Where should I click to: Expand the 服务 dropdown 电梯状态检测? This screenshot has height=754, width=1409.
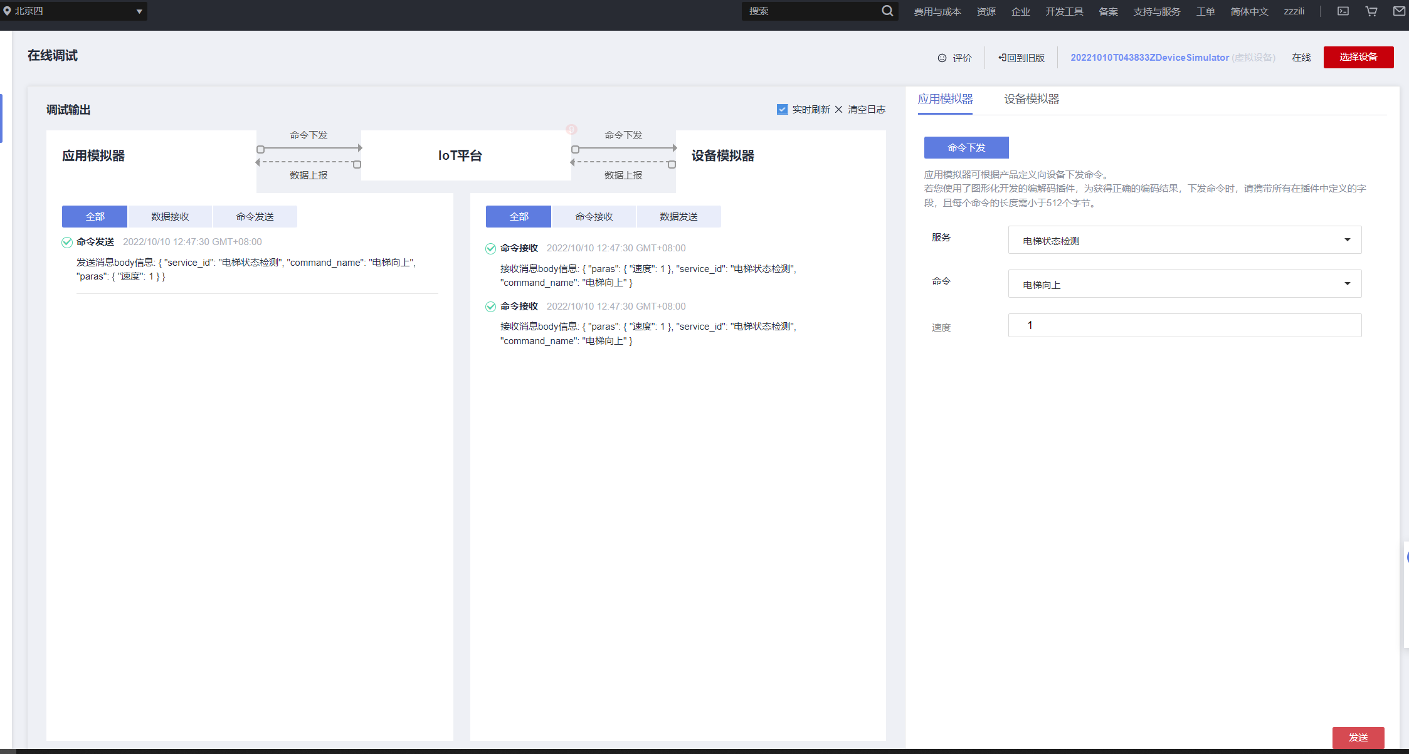pos(1184,240)
